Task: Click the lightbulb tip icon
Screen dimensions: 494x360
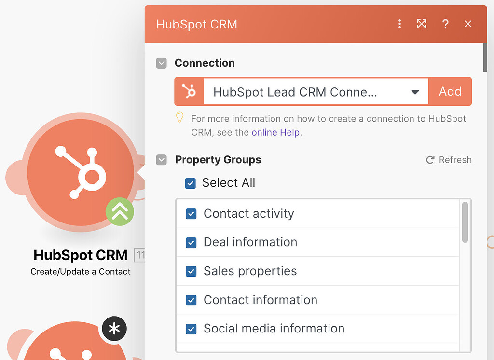Action: click(179, 117)
